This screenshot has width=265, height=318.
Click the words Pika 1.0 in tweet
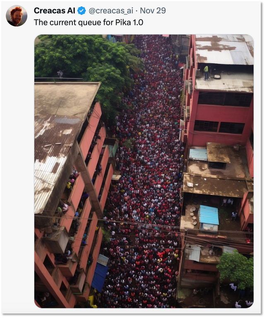(x=129, y=22)
